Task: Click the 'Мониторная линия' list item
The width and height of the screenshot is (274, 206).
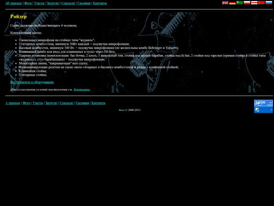Action: pos(53,63)
